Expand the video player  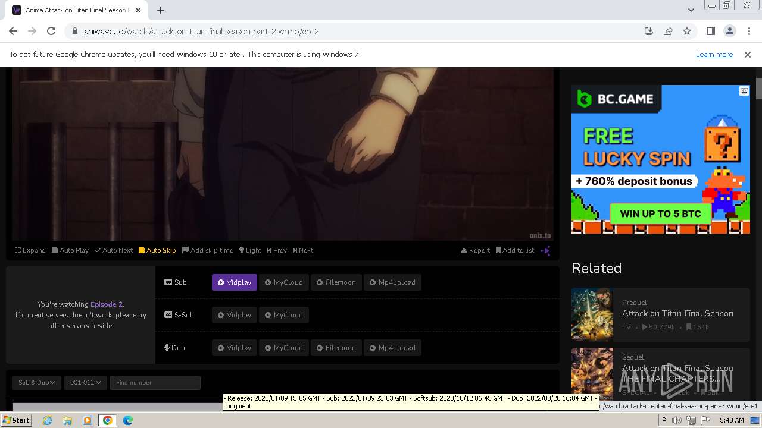click(x=30, y=250)
